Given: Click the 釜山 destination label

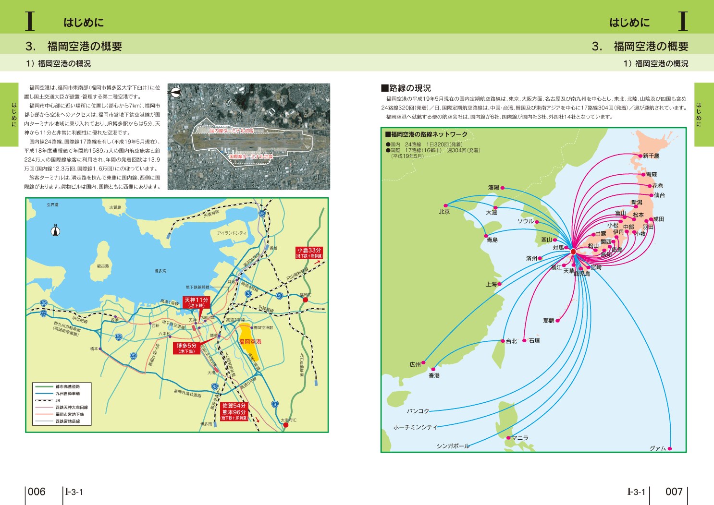Looking at the screenshot, I should pyautogui.click(x=547, y=240).
